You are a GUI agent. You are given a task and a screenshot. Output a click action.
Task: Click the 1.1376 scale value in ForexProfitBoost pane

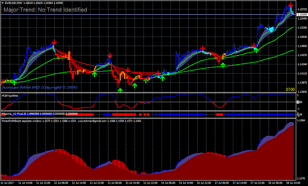click(x=301, y=178)
